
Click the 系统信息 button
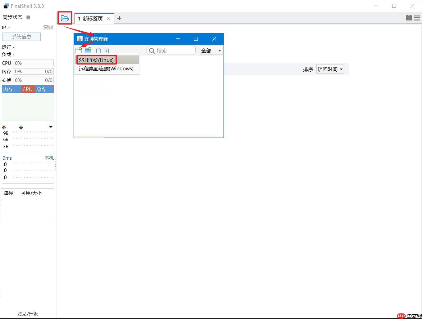tap(21, 37)
